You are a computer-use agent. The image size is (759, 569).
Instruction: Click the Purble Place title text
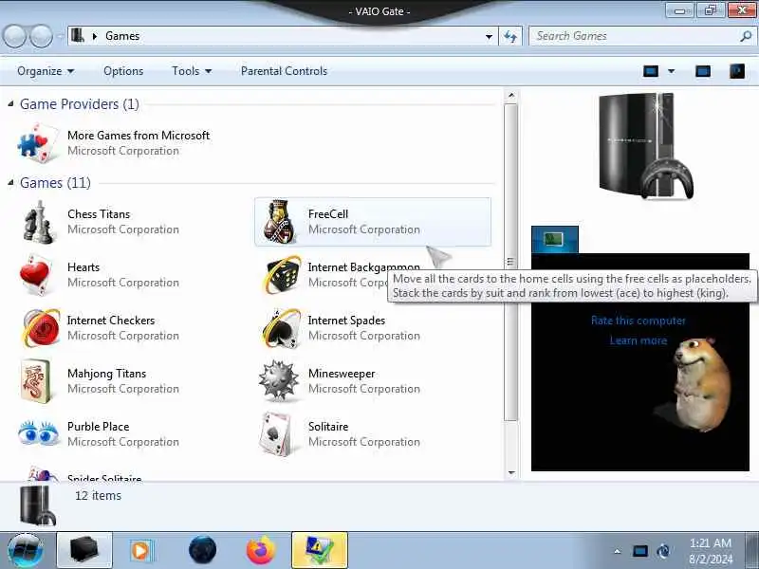99,427
